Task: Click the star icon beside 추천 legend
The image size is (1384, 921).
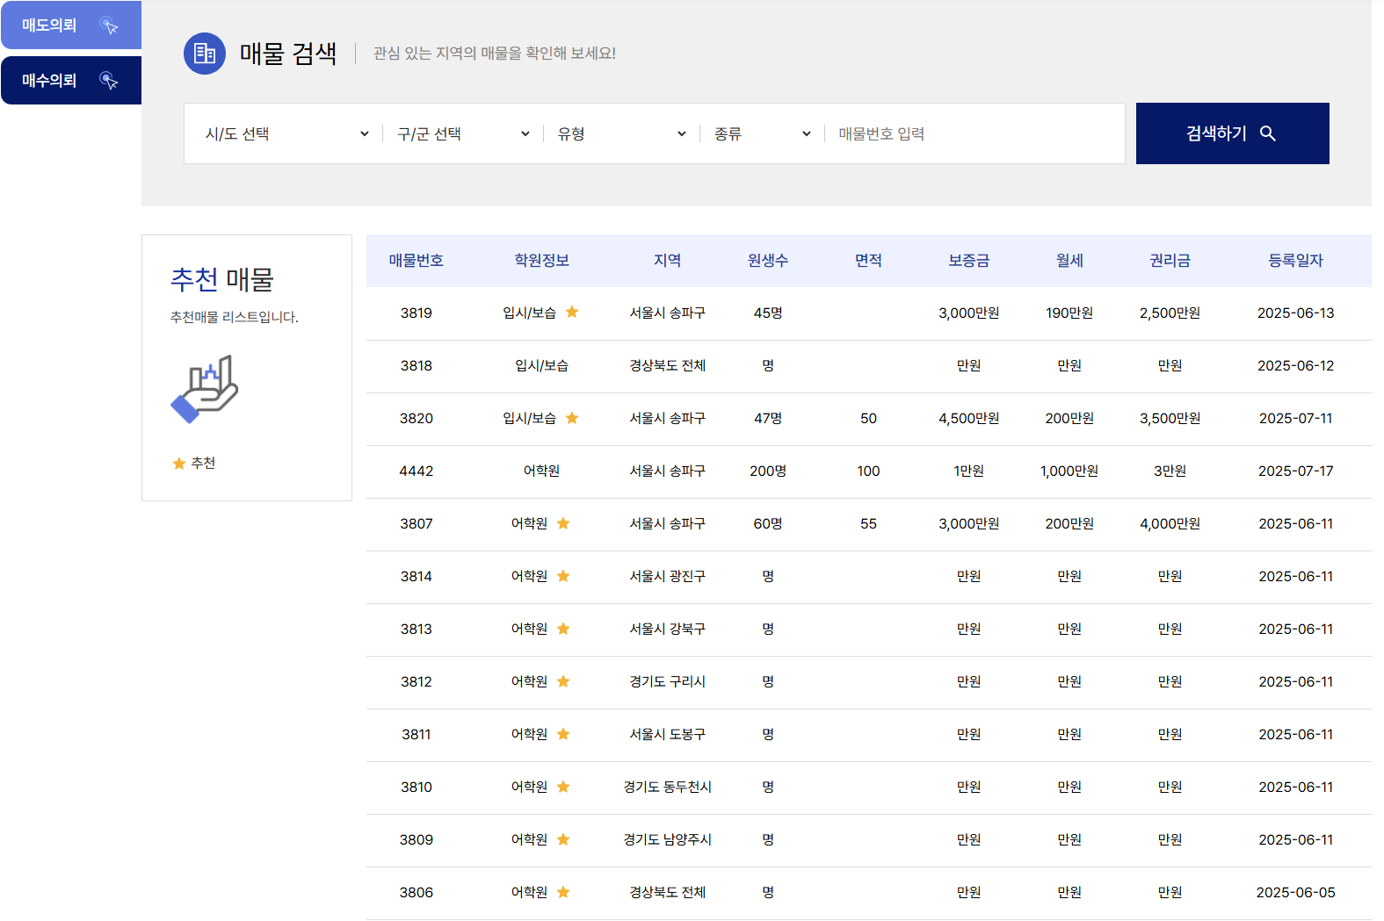Action: click(x=179, y=464)
